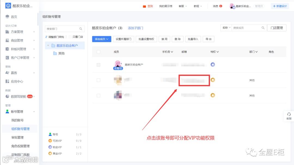Viewport: 294px width, 165px height.
Task: Click the 调整部门架构 sort icon
Action: tap(46, 37)
